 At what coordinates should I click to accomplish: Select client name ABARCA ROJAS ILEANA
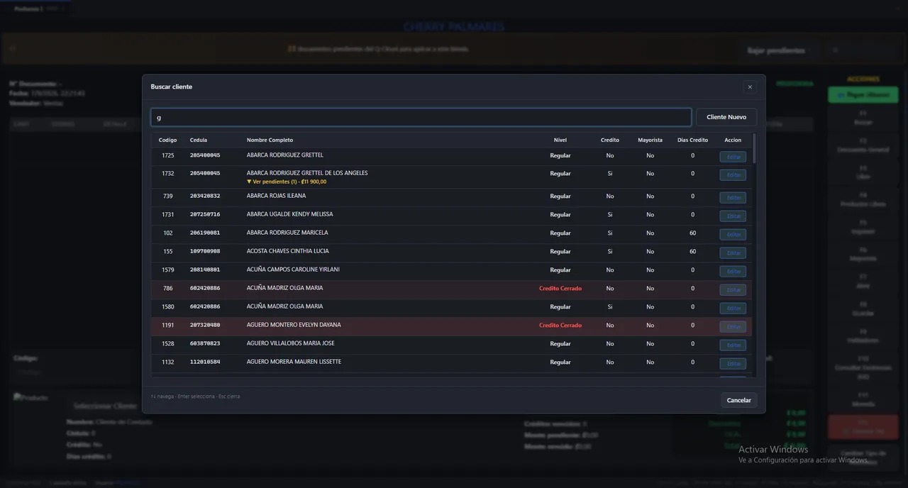[x=277, y=196]
